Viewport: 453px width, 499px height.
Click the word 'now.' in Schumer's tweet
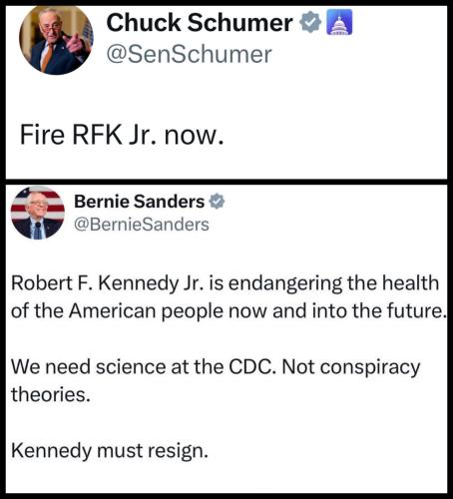pyautogui.click(x=194, y=137)
